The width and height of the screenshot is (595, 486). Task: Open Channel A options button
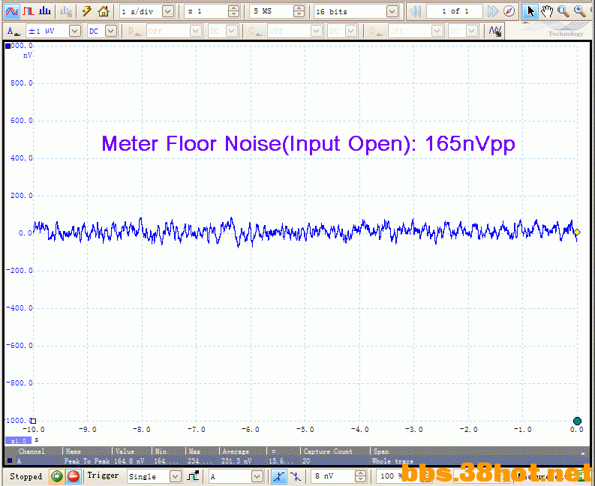click(x=13, y=31)
